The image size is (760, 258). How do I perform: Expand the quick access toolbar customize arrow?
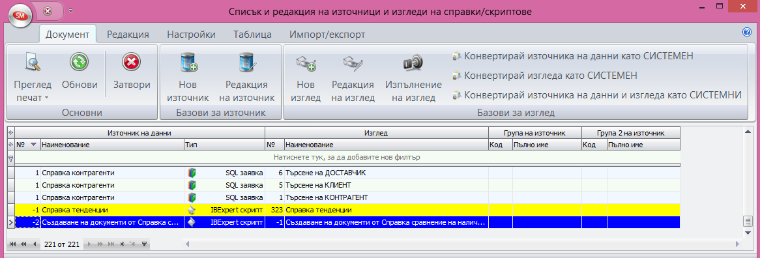(71, 10)
